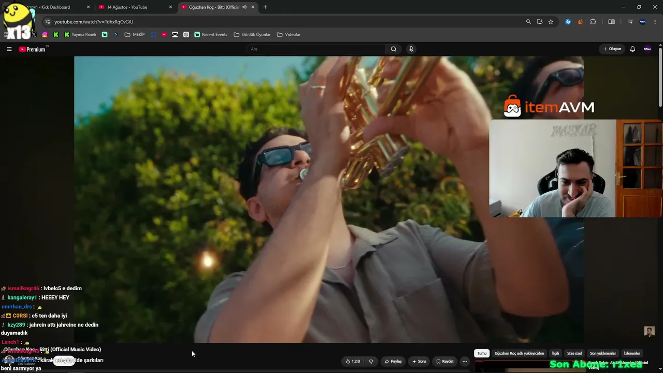Mute the Oğuzhan Koç tab audio
Screen dimensions: 663x373
pyautogui.click(x=244, y=7)
